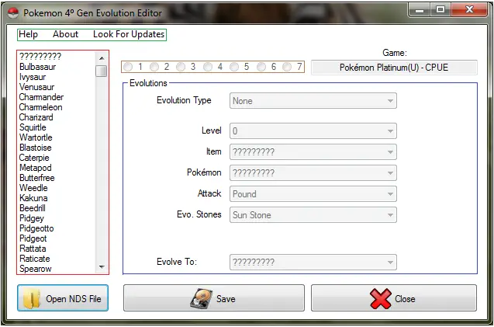Click the red X icon on Close
Image resolution: width=494 pixels, height=327 pixels.
(x=380, y=298)
